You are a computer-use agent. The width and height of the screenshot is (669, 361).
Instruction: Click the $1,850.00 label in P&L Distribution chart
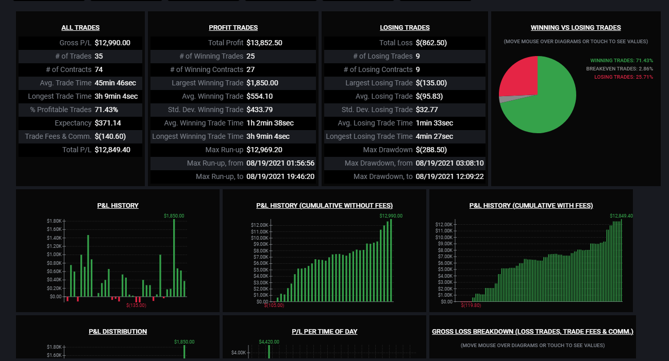185,341
